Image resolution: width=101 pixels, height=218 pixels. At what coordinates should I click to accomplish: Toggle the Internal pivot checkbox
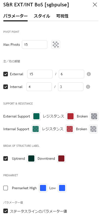[x=6, y=87]
